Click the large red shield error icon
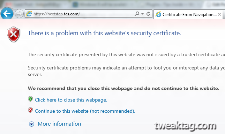 [14, 35]
